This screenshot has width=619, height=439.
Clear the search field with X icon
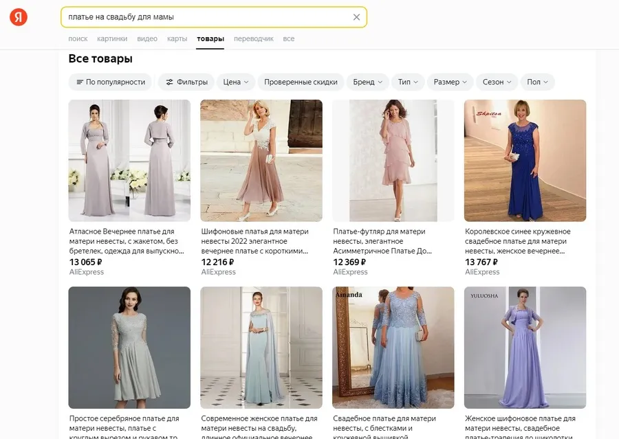click(356, 17)
